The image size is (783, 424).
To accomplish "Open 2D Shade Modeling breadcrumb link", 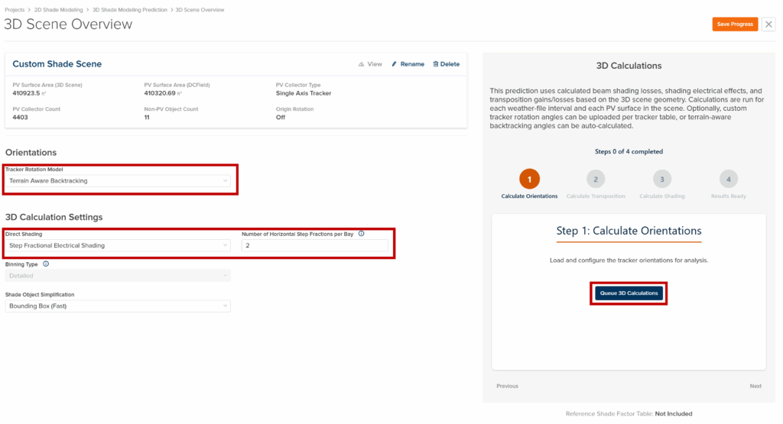I will 60,9.
